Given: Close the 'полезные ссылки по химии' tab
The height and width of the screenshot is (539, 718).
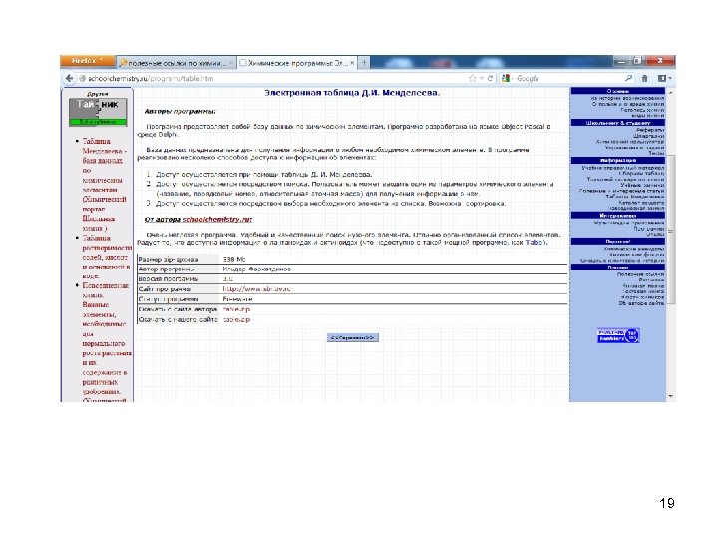Looking at the screenshot, I should (x=231, y=63).
